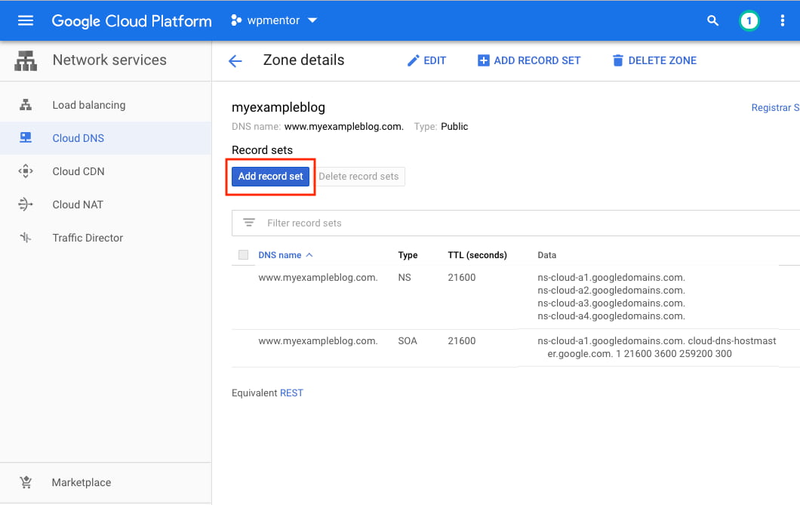Image resolution: width=800 pixels, height=505 pixels.
Task: Click the blue Add record set button
Action: 270,177
